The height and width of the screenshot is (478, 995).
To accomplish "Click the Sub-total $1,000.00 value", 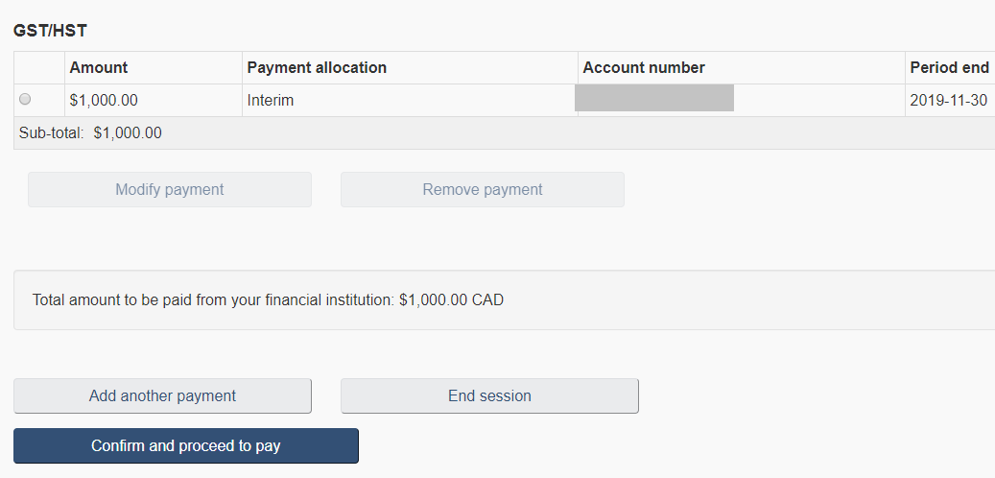I will [x=128, y=133].
